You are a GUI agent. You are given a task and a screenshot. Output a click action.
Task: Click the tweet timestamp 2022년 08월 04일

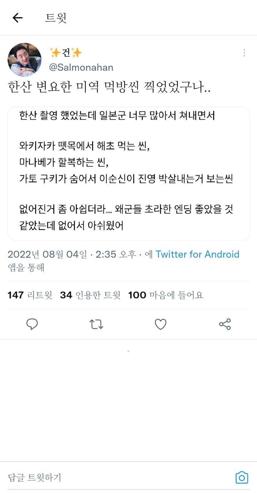click(47, 254)
